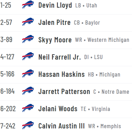The width and height of the screenshot is (132, 134).
Task: Click Bills logo beside Devin Lloyd
Action: [28, 5]
